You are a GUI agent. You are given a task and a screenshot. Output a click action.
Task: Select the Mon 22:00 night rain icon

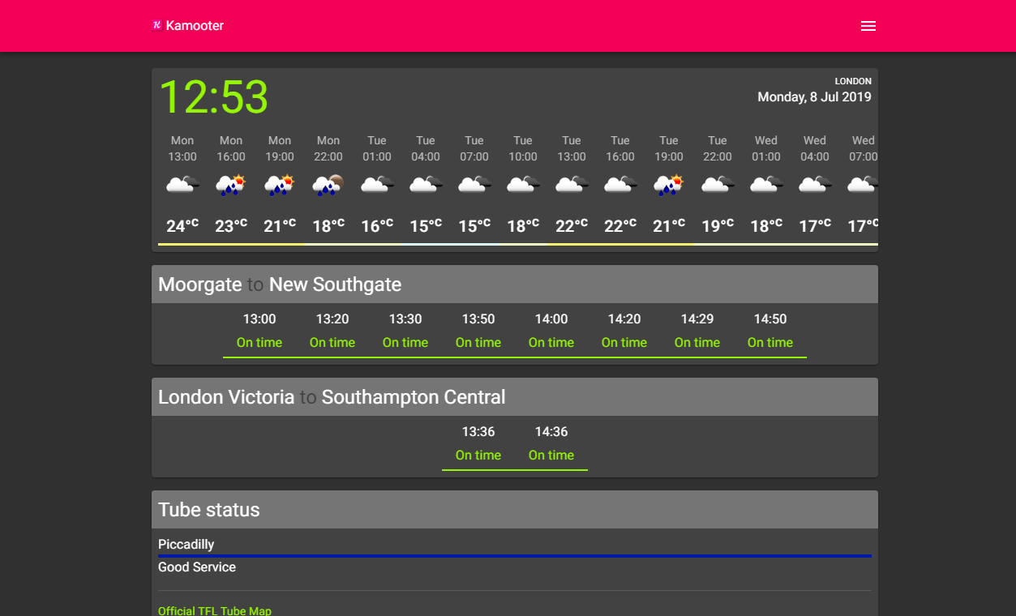coord(328,186)
